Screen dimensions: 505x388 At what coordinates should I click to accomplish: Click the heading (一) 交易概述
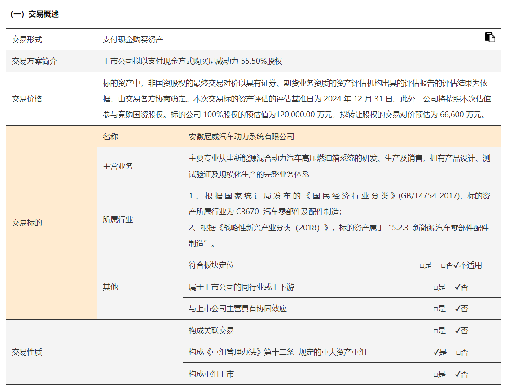point(35,14)
